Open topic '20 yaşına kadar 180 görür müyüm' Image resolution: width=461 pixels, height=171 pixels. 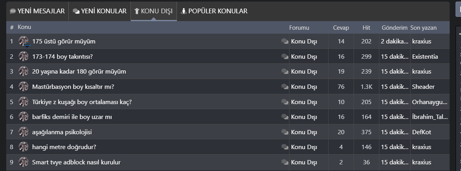point(79,72)
